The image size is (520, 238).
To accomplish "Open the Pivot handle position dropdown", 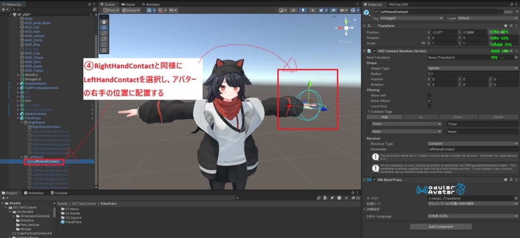I will (111, 10).
